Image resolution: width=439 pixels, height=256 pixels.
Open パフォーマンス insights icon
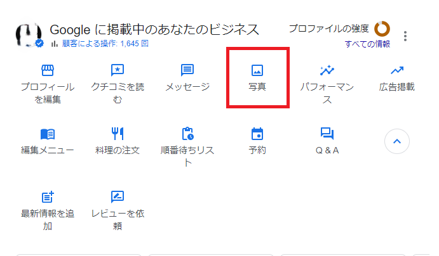(327, 70)
